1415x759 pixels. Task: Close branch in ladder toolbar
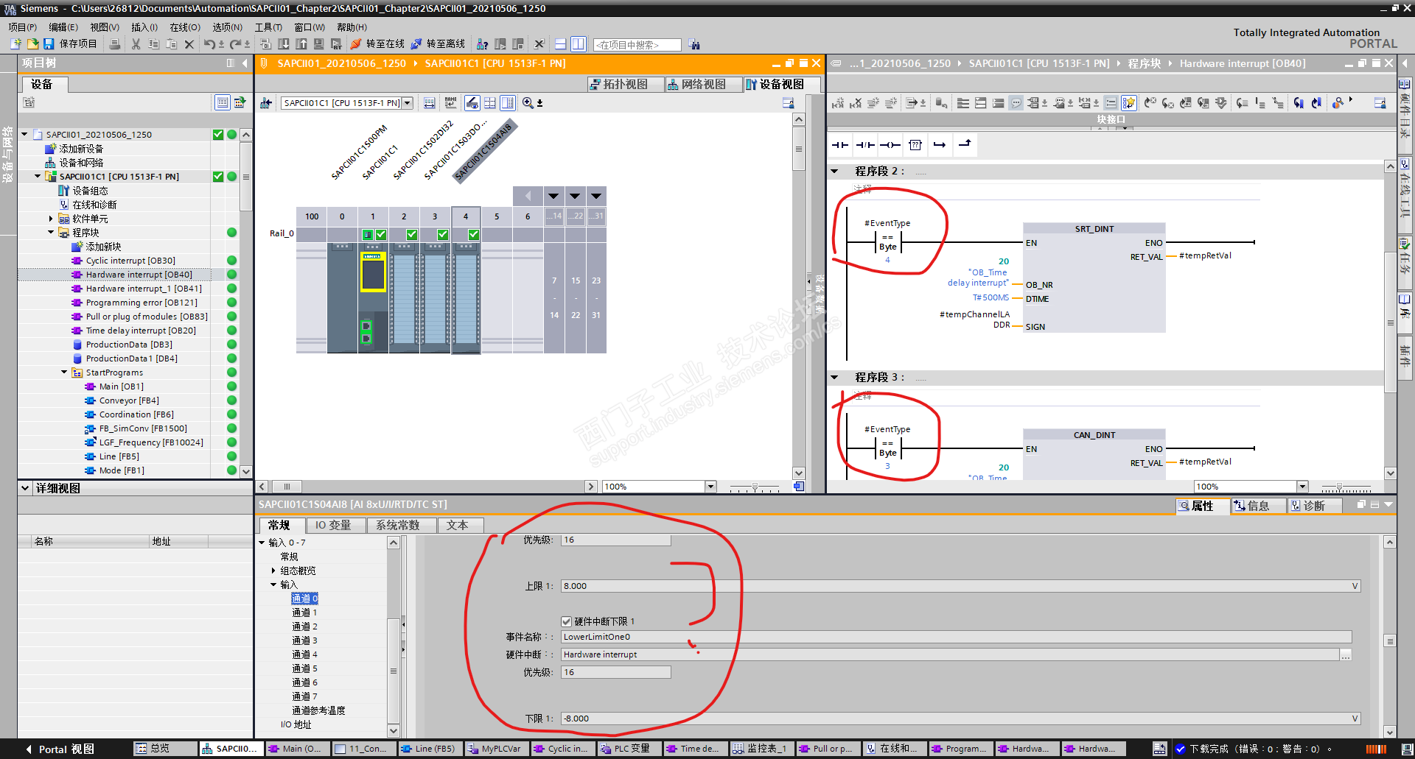[965, 145]
